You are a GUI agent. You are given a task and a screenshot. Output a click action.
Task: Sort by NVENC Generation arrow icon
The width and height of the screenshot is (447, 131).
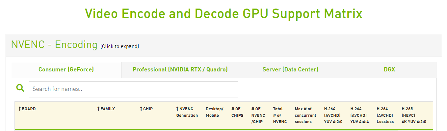[x=177, y=109]
